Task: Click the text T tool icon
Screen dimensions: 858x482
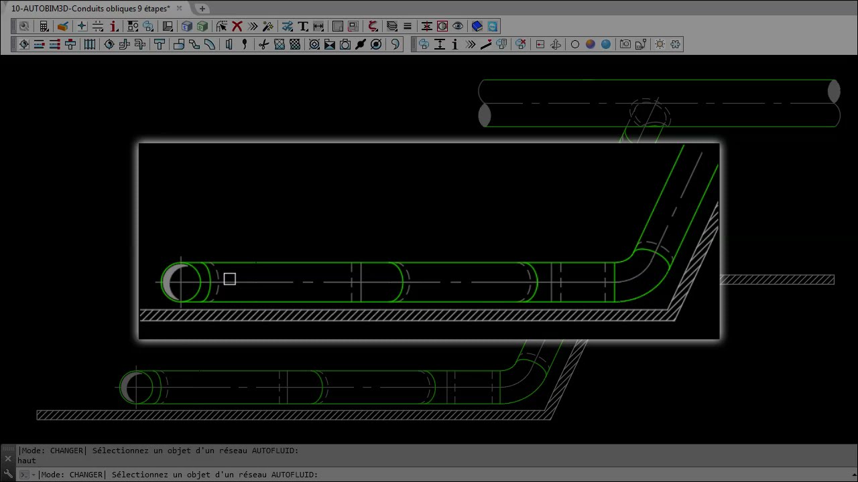Action: [303, 27]
